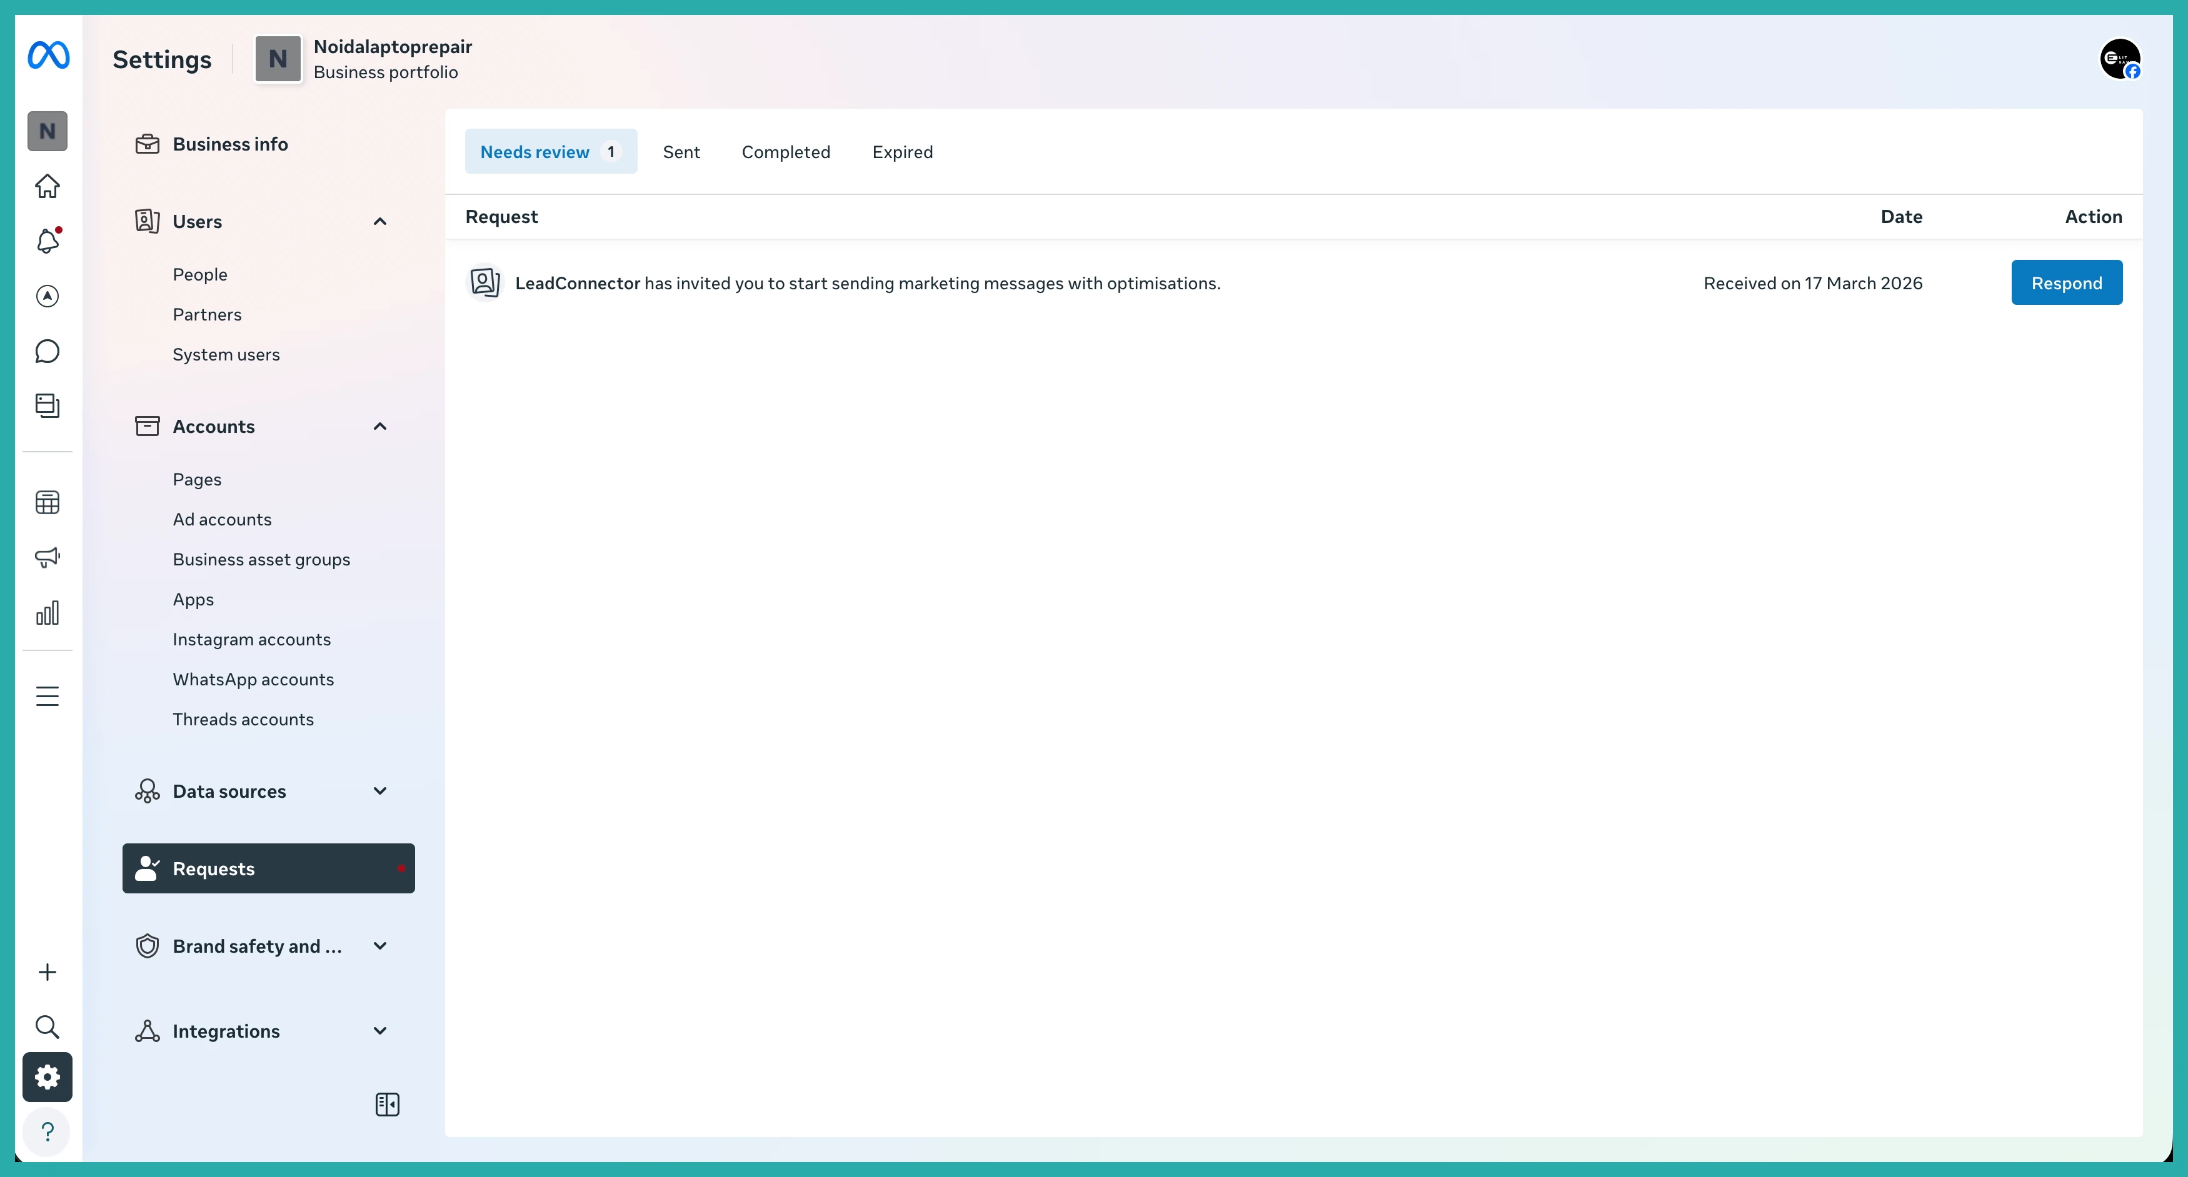The image size is (2188, 1177).
Task: Open the Notifications bell icon
Action: point(48,241)
